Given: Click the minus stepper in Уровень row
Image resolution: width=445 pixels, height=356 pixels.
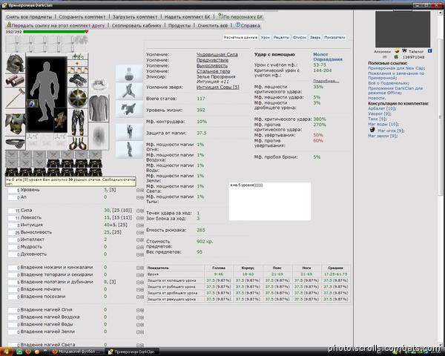Looking at the screenshot, I should click(138, 190).
